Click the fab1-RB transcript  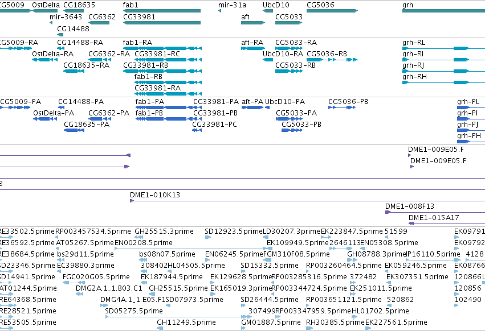tap(168, 82)
